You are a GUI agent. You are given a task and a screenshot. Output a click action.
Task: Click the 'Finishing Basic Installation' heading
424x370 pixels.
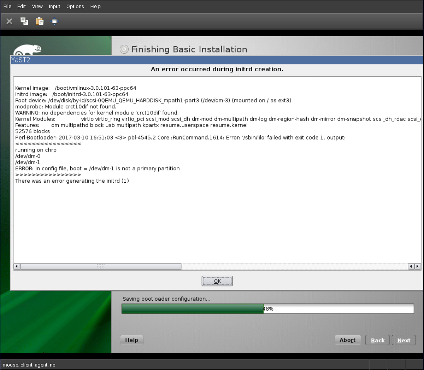click(x=189, y=49)
